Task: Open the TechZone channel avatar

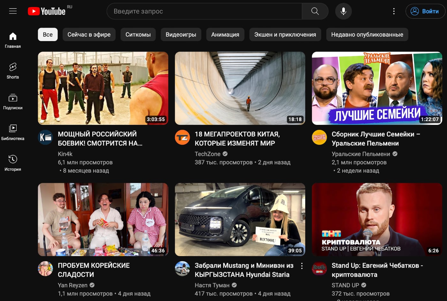Action: 183,138
